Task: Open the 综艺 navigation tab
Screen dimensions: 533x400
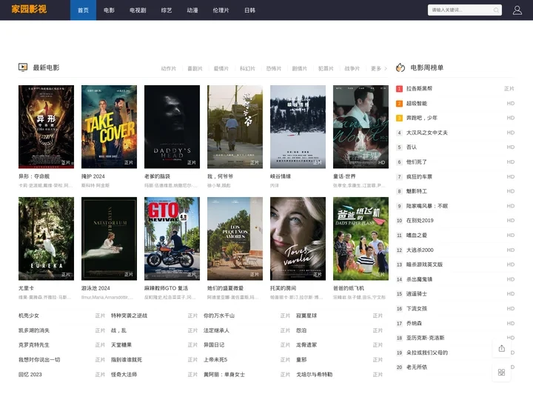Action: click(x=167, y=10)
